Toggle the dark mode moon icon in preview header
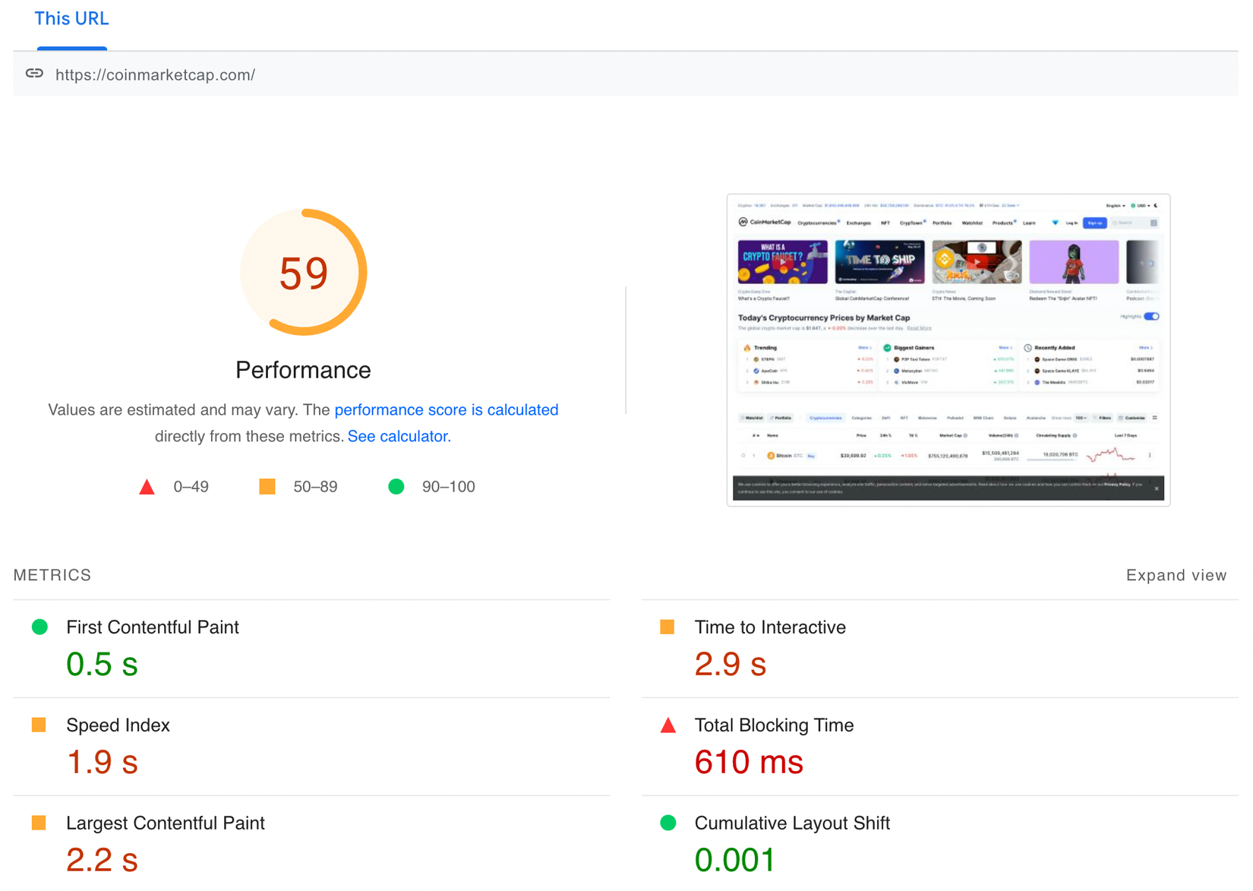Screen dimensions: 1253x891 [1156, 206]
